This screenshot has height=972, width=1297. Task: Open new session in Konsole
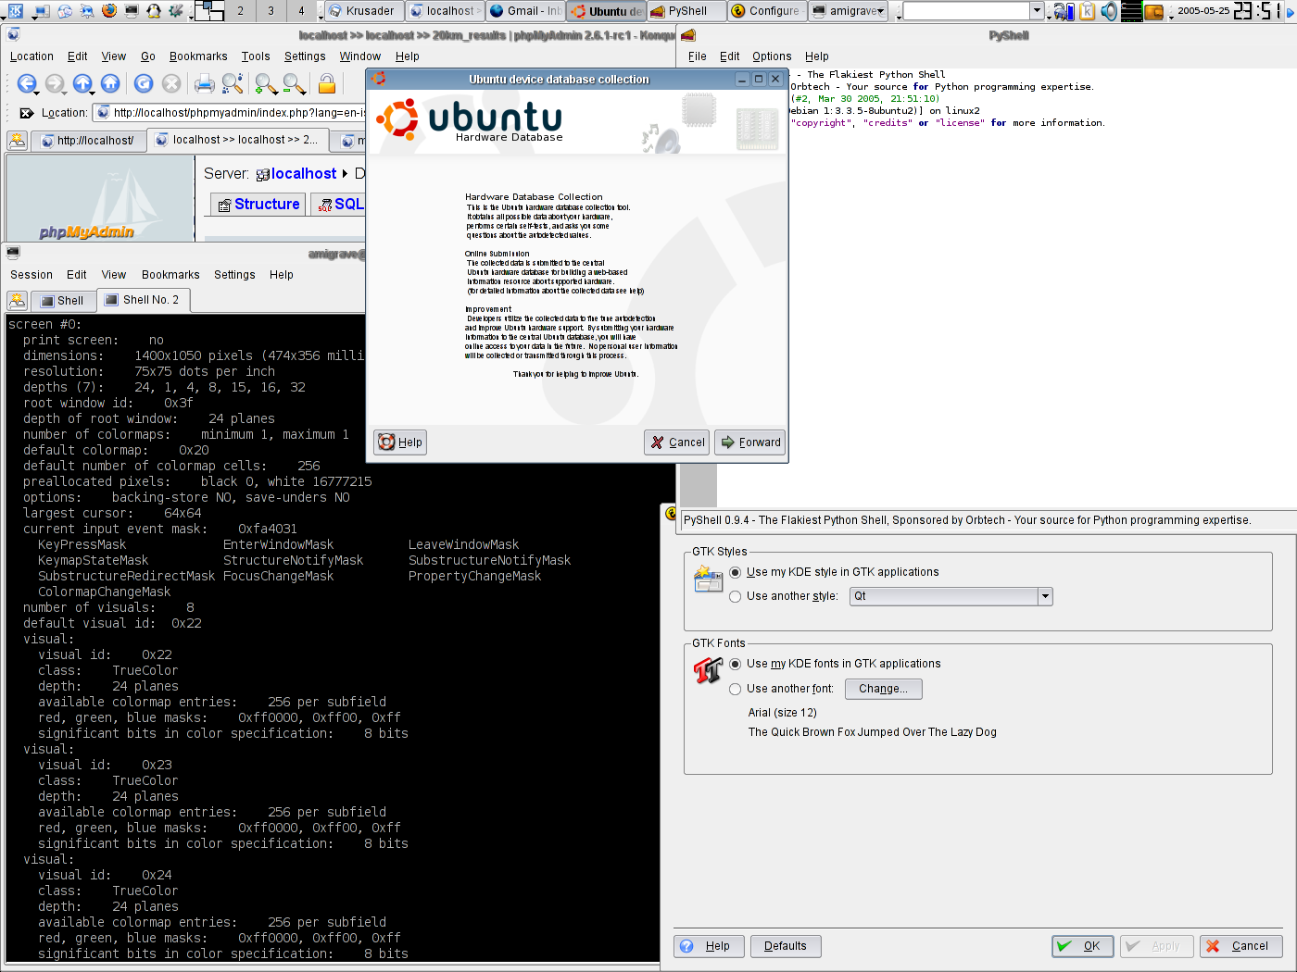17,301
